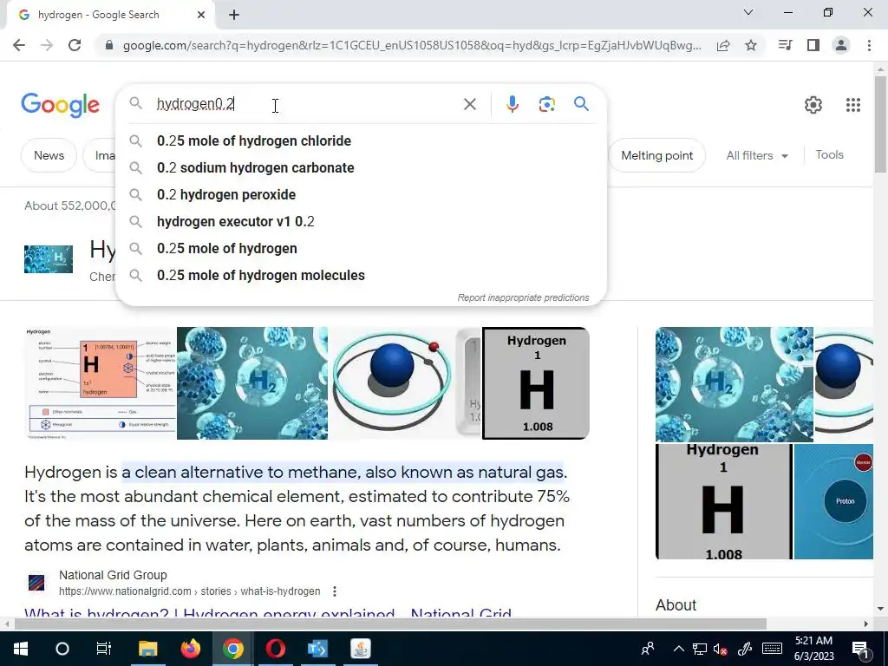Click in the Google search text field
Viewport: 888px width, 666px height.
click(x=306, y=104)
